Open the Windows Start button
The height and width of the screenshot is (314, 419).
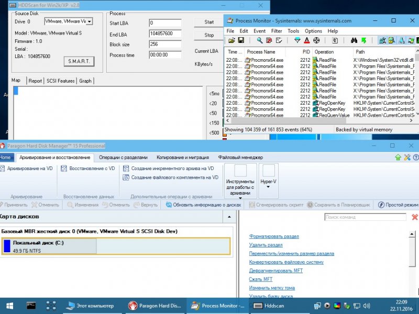click(x=9, y=306)
